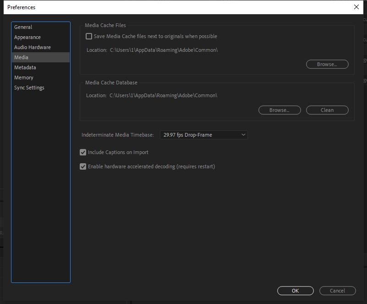Expand the Indeterminate Media Timebase dropdown
The height and width of the screenshot is (304, 367).
(203, 135)
